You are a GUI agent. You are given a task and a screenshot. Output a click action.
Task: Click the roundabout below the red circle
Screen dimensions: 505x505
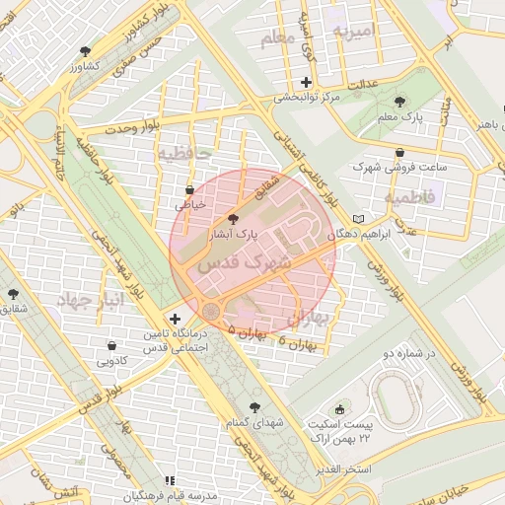click(x=211, y=311)
